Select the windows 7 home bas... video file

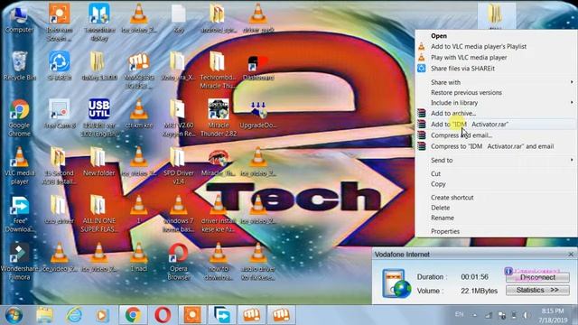(179, 214)
